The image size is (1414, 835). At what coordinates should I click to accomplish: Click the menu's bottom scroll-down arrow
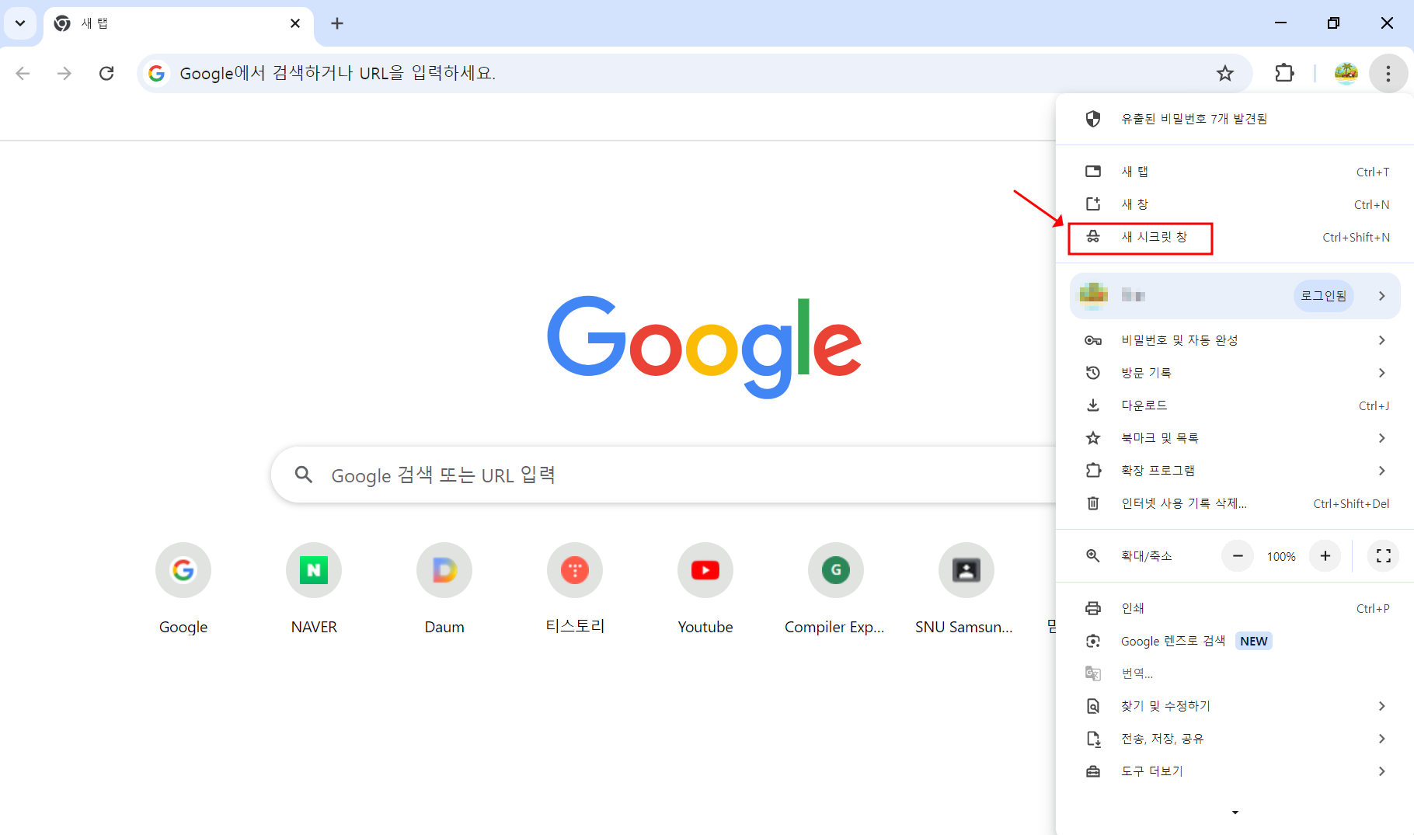coord(1235,812)
